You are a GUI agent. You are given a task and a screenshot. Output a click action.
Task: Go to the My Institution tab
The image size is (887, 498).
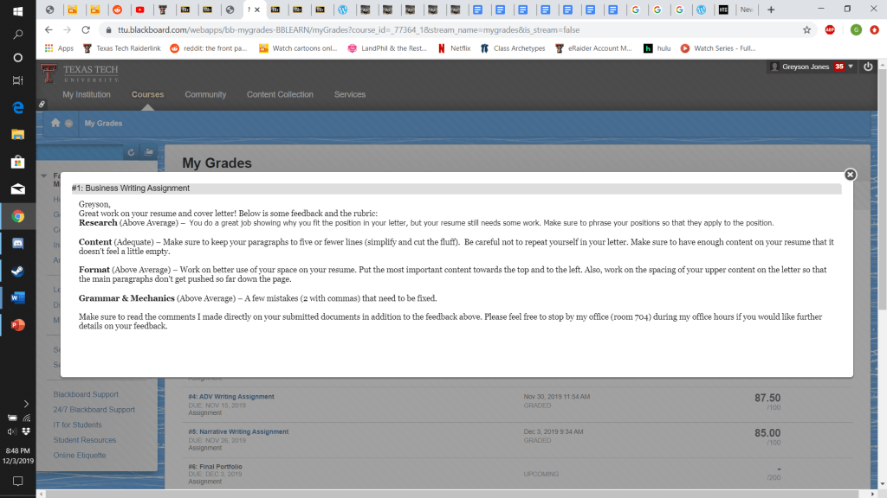[87, 94]
